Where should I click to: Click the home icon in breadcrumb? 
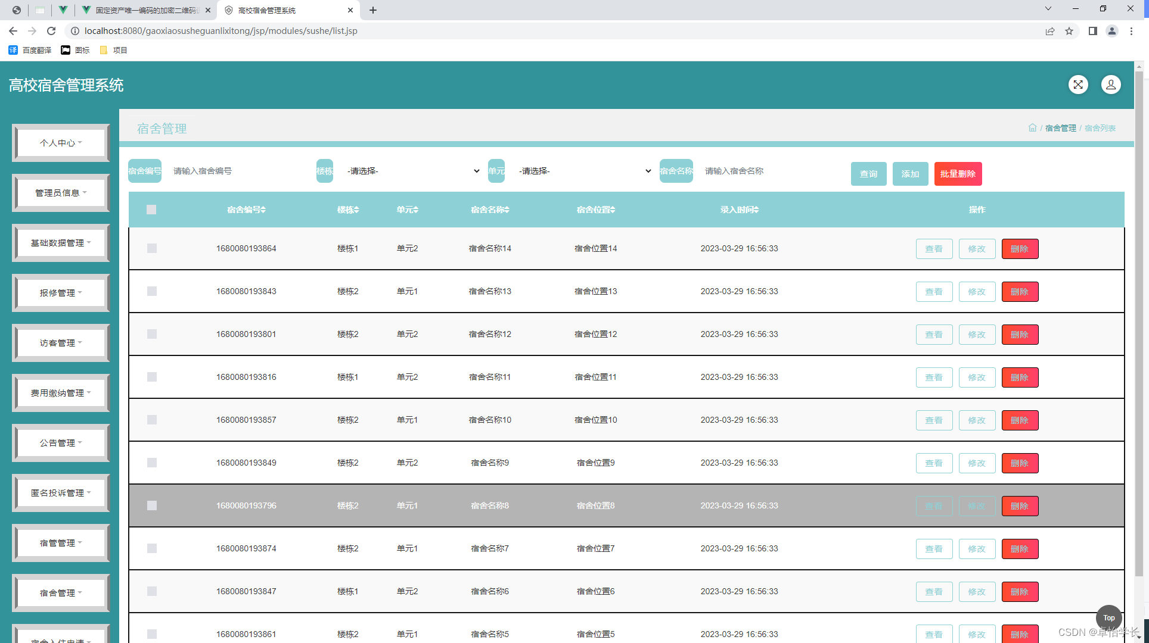pyautogui.click(x=1032, y=128)
